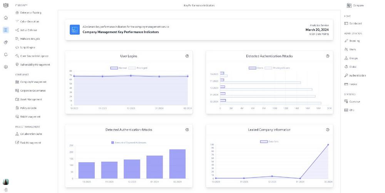Click the user avatar thumbnail
385x193 pixels.
click(5, 182)
